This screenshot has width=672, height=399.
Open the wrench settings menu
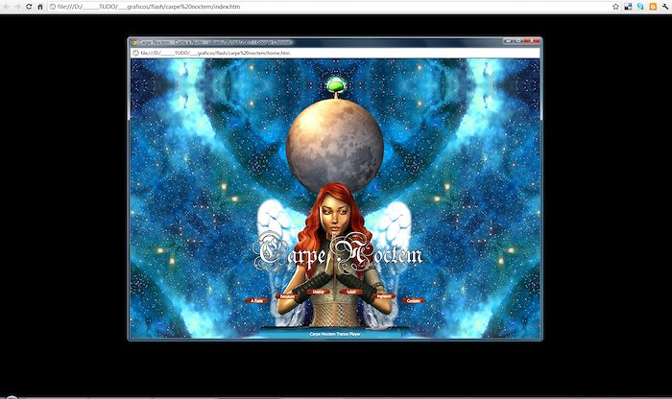(665, 7)
